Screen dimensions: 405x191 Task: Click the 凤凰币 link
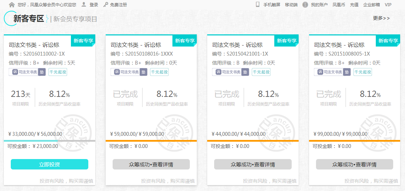point(339,5)
